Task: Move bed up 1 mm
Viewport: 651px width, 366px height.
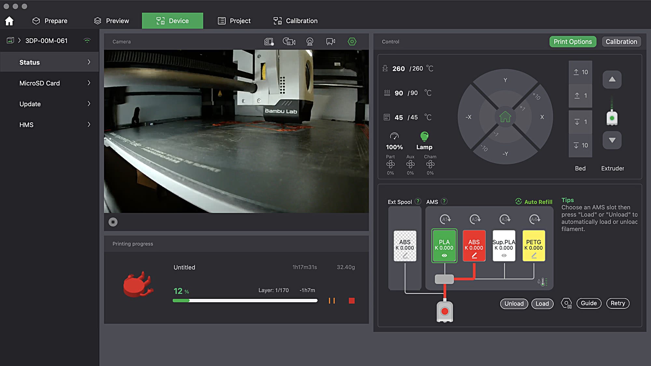Action: pos(580,96)
